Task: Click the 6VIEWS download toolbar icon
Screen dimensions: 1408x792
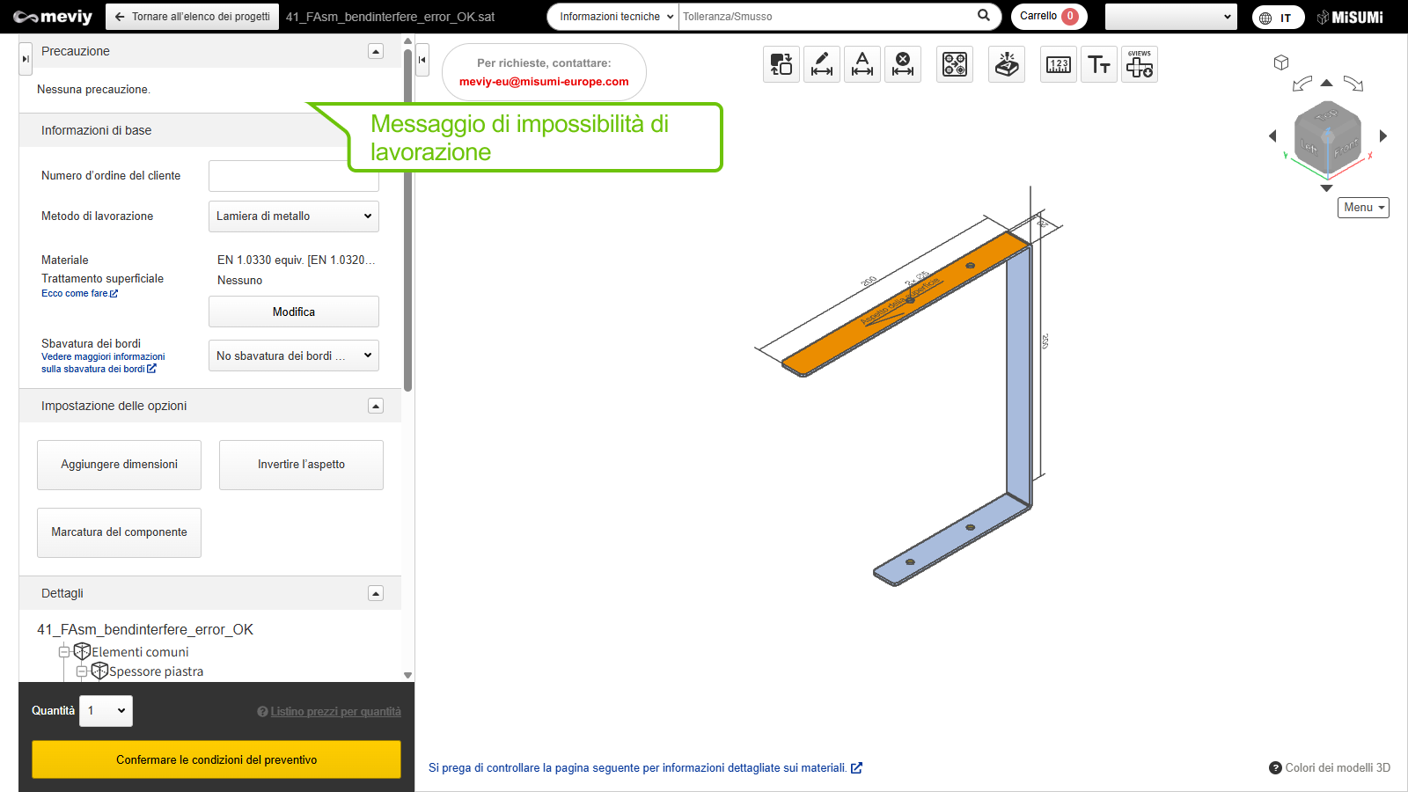Action: tap(1140, 64)
